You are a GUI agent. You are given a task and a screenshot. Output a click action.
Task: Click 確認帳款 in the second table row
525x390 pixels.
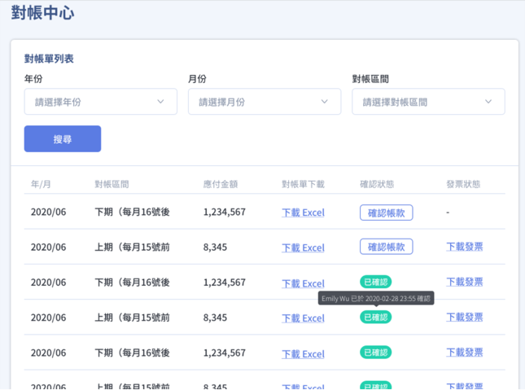[386, 247]
